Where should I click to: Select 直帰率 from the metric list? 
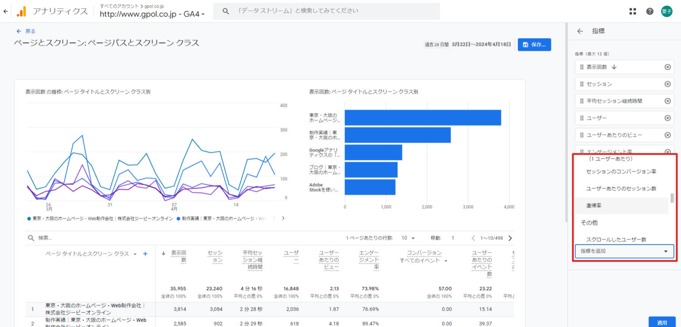pyautogui.click(x=593, y=205)
